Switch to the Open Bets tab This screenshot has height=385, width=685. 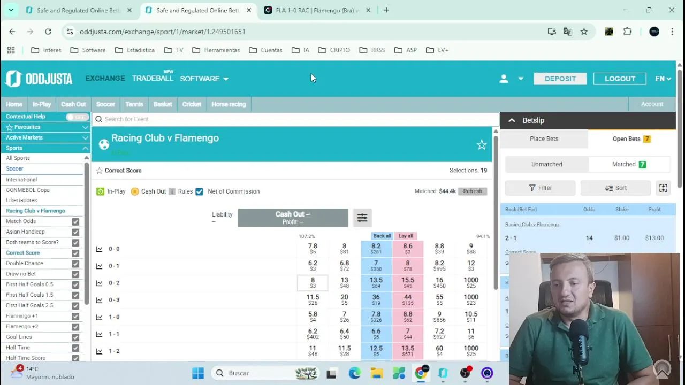click(x=631, y=139)
